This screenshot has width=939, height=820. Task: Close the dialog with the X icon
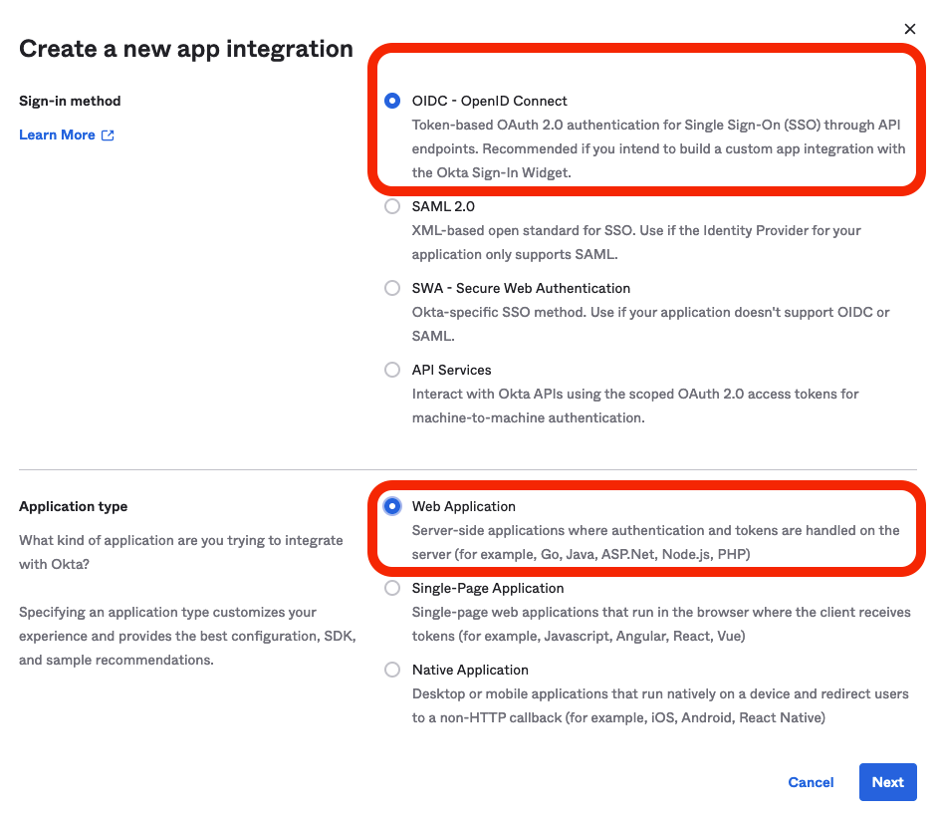pos(909,30)
